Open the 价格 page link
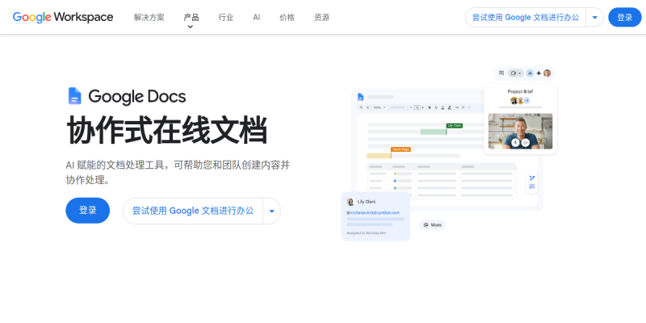646x323 pixels. [287, 17]
